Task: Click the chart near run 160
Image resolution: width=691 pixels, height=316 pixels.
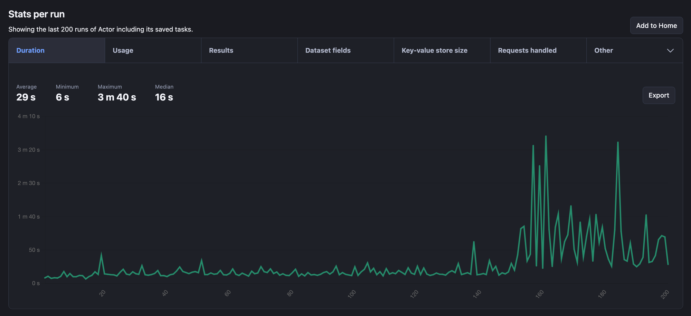Action: click(540, 207)
